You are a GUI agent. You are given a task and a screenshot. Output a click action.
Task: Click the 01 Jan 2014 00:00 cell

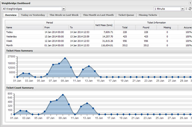(54, 45)
